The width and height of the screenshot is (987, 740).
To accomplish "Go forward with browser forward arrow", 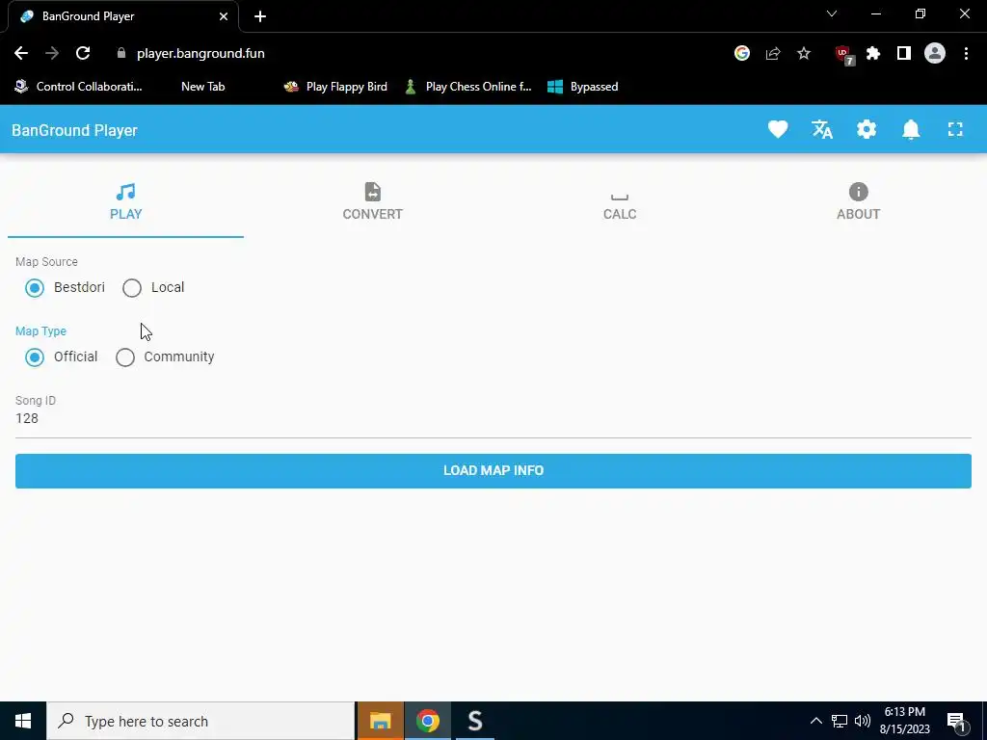I will point(52,54).
